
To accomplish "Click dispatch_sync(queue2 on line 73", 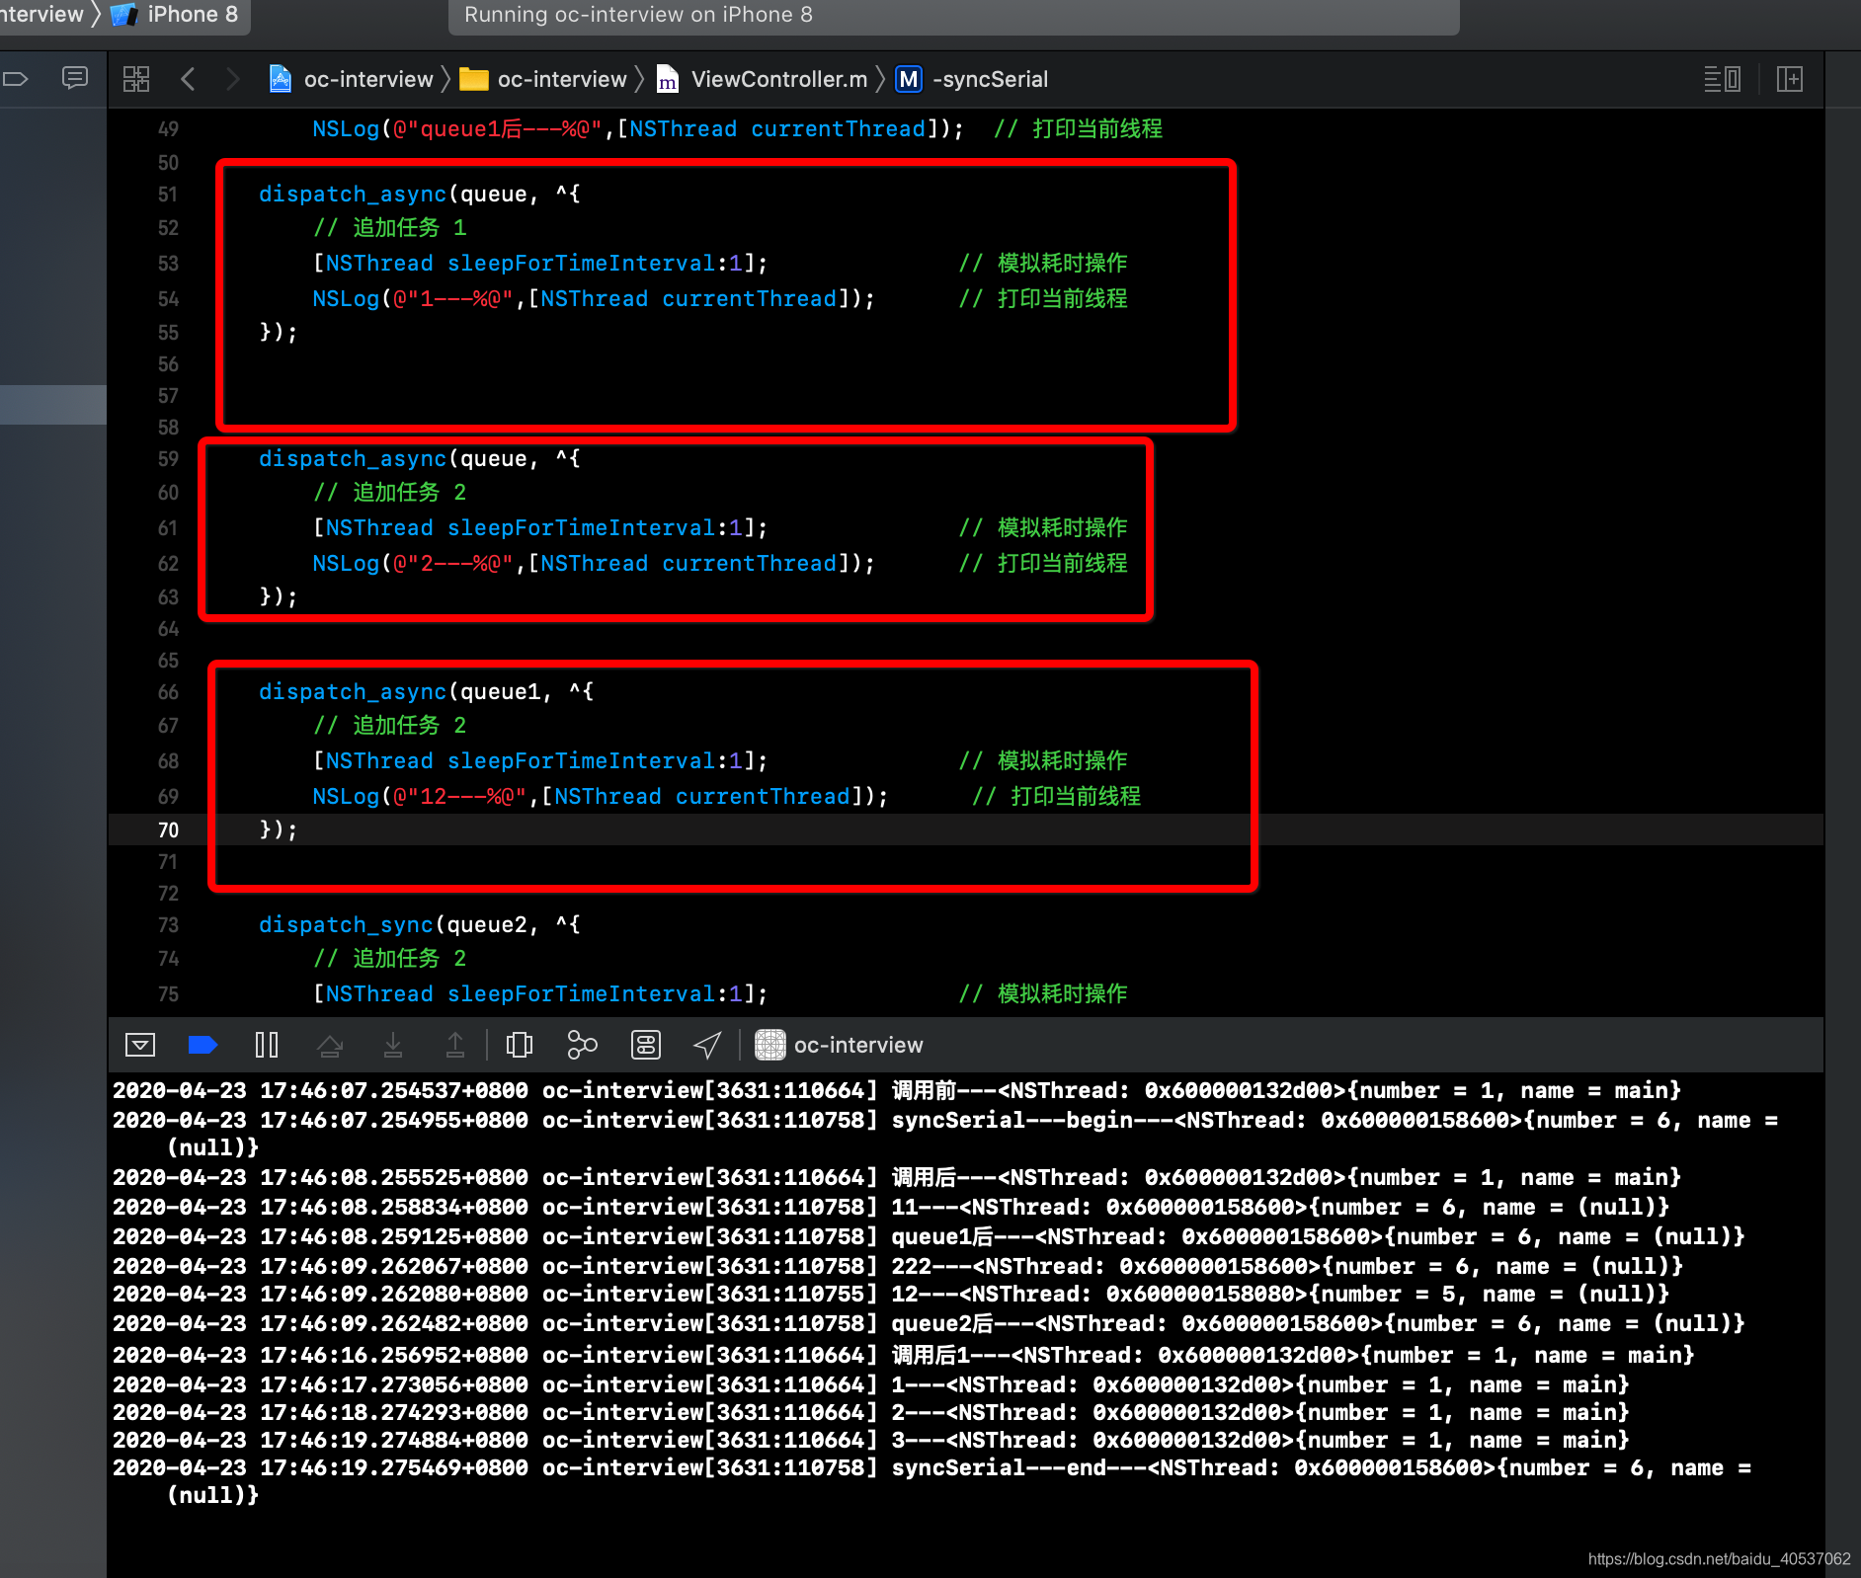I will click(x=392, y=925).
